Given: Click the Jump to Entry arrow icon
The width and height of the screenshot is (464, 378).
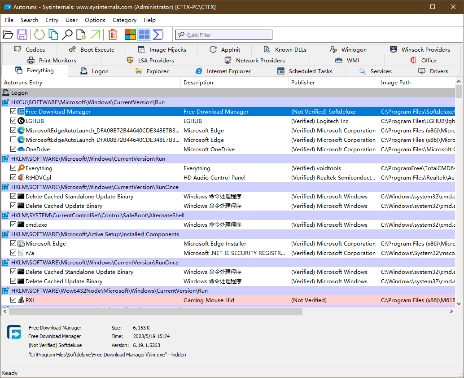Looking at the screenshot, I should 95,35.
